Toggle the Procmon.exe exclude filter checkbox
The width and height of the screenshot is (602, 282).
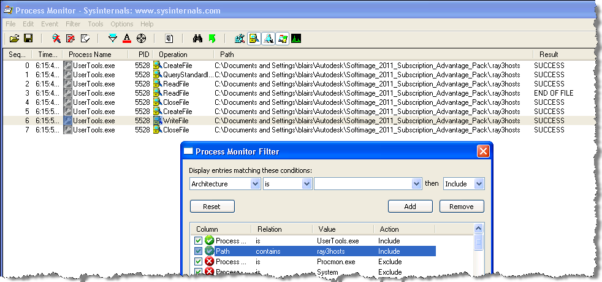click(x=199, y=262)
